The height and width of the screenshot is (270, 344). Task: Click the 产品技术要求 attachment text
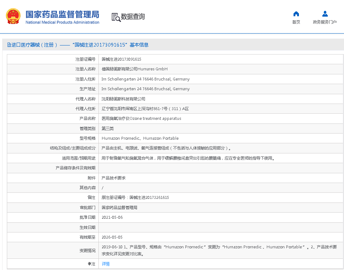tap(113, 178)
